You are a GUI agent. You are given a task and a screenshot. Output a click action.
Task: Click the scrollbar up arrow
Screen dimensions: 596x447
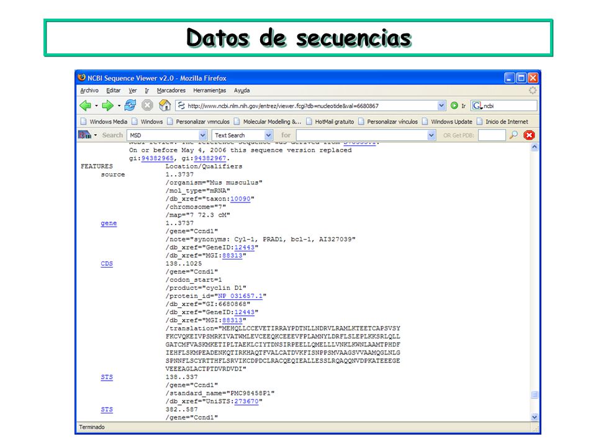[535, 147]
